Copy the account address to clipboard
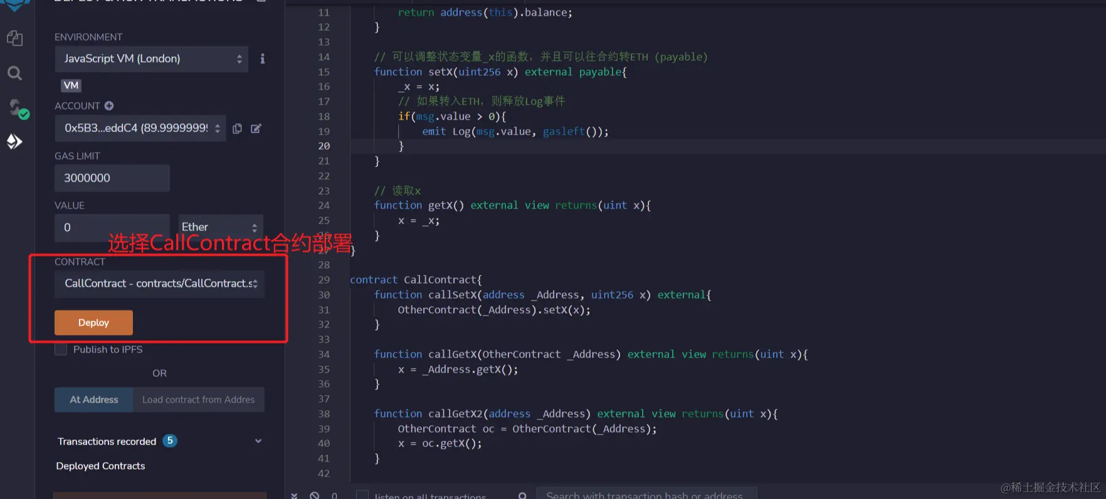 point(237,128)
